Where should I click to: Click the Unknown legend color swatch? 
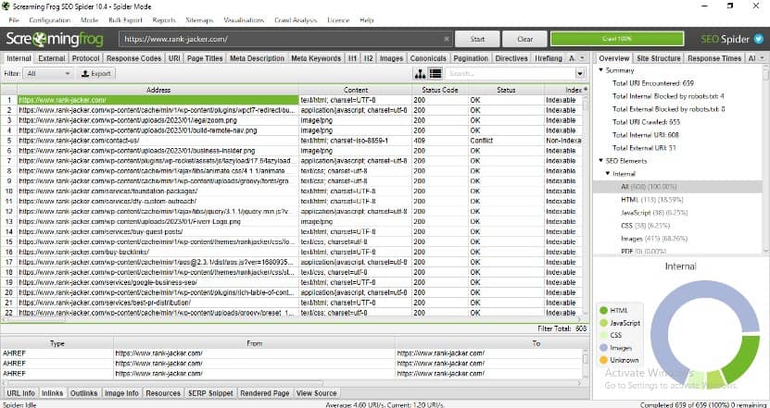point(603,361)
